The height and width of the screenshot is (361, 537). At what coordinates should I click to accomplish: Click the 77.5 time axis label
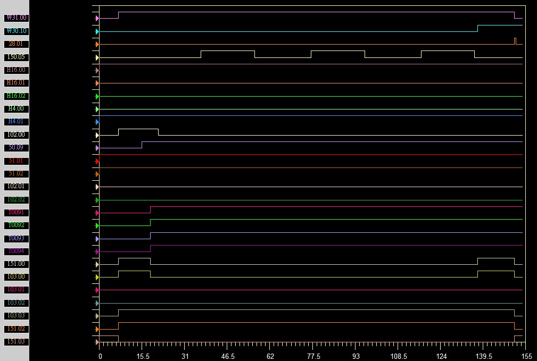point(313,357)
